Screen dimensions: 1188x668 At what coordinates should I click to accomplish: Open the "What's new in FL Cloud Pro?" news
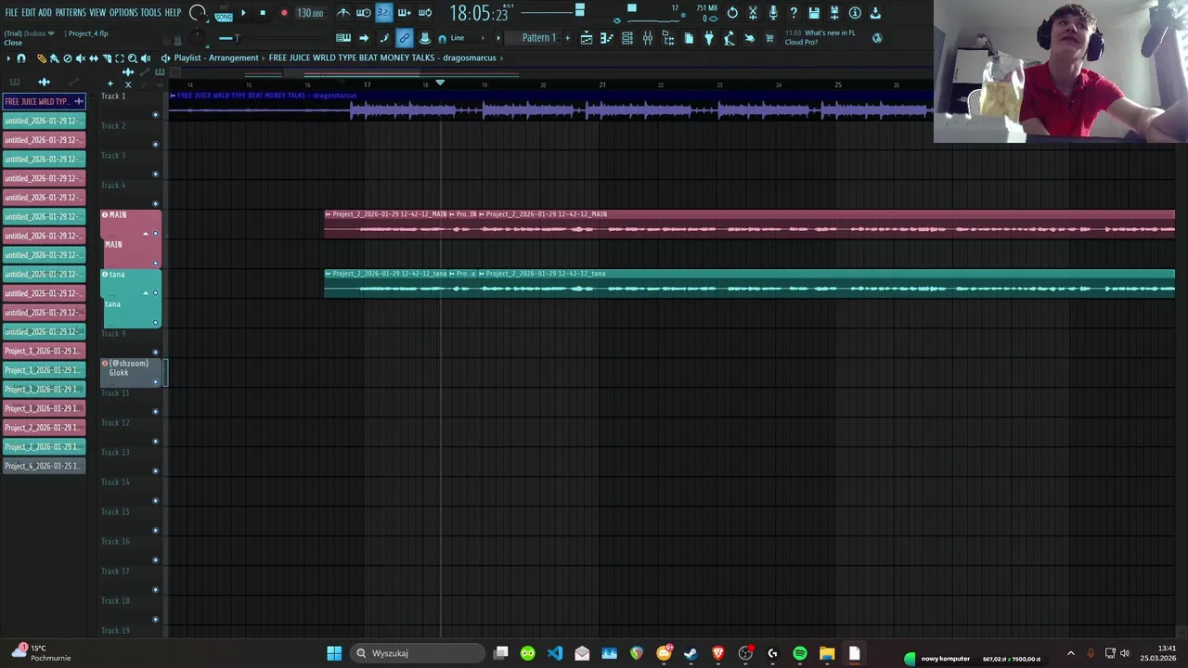(x=820, y=37)
